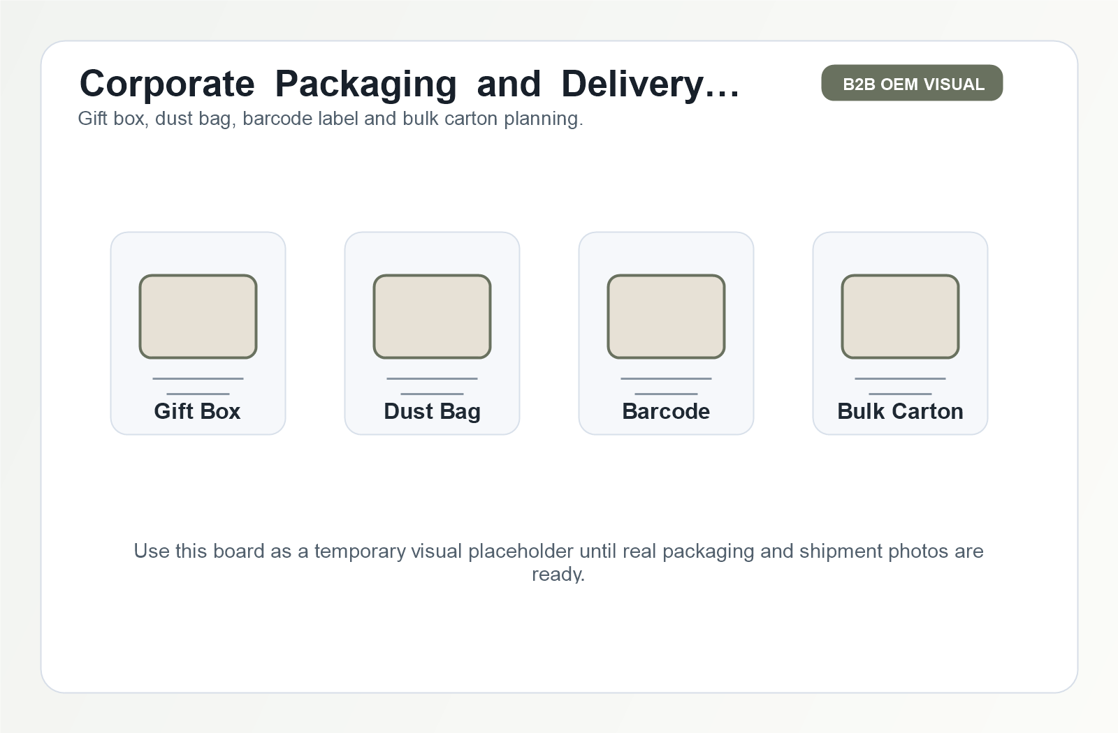Select the Gift Box placeholder image

coord(198,317)
